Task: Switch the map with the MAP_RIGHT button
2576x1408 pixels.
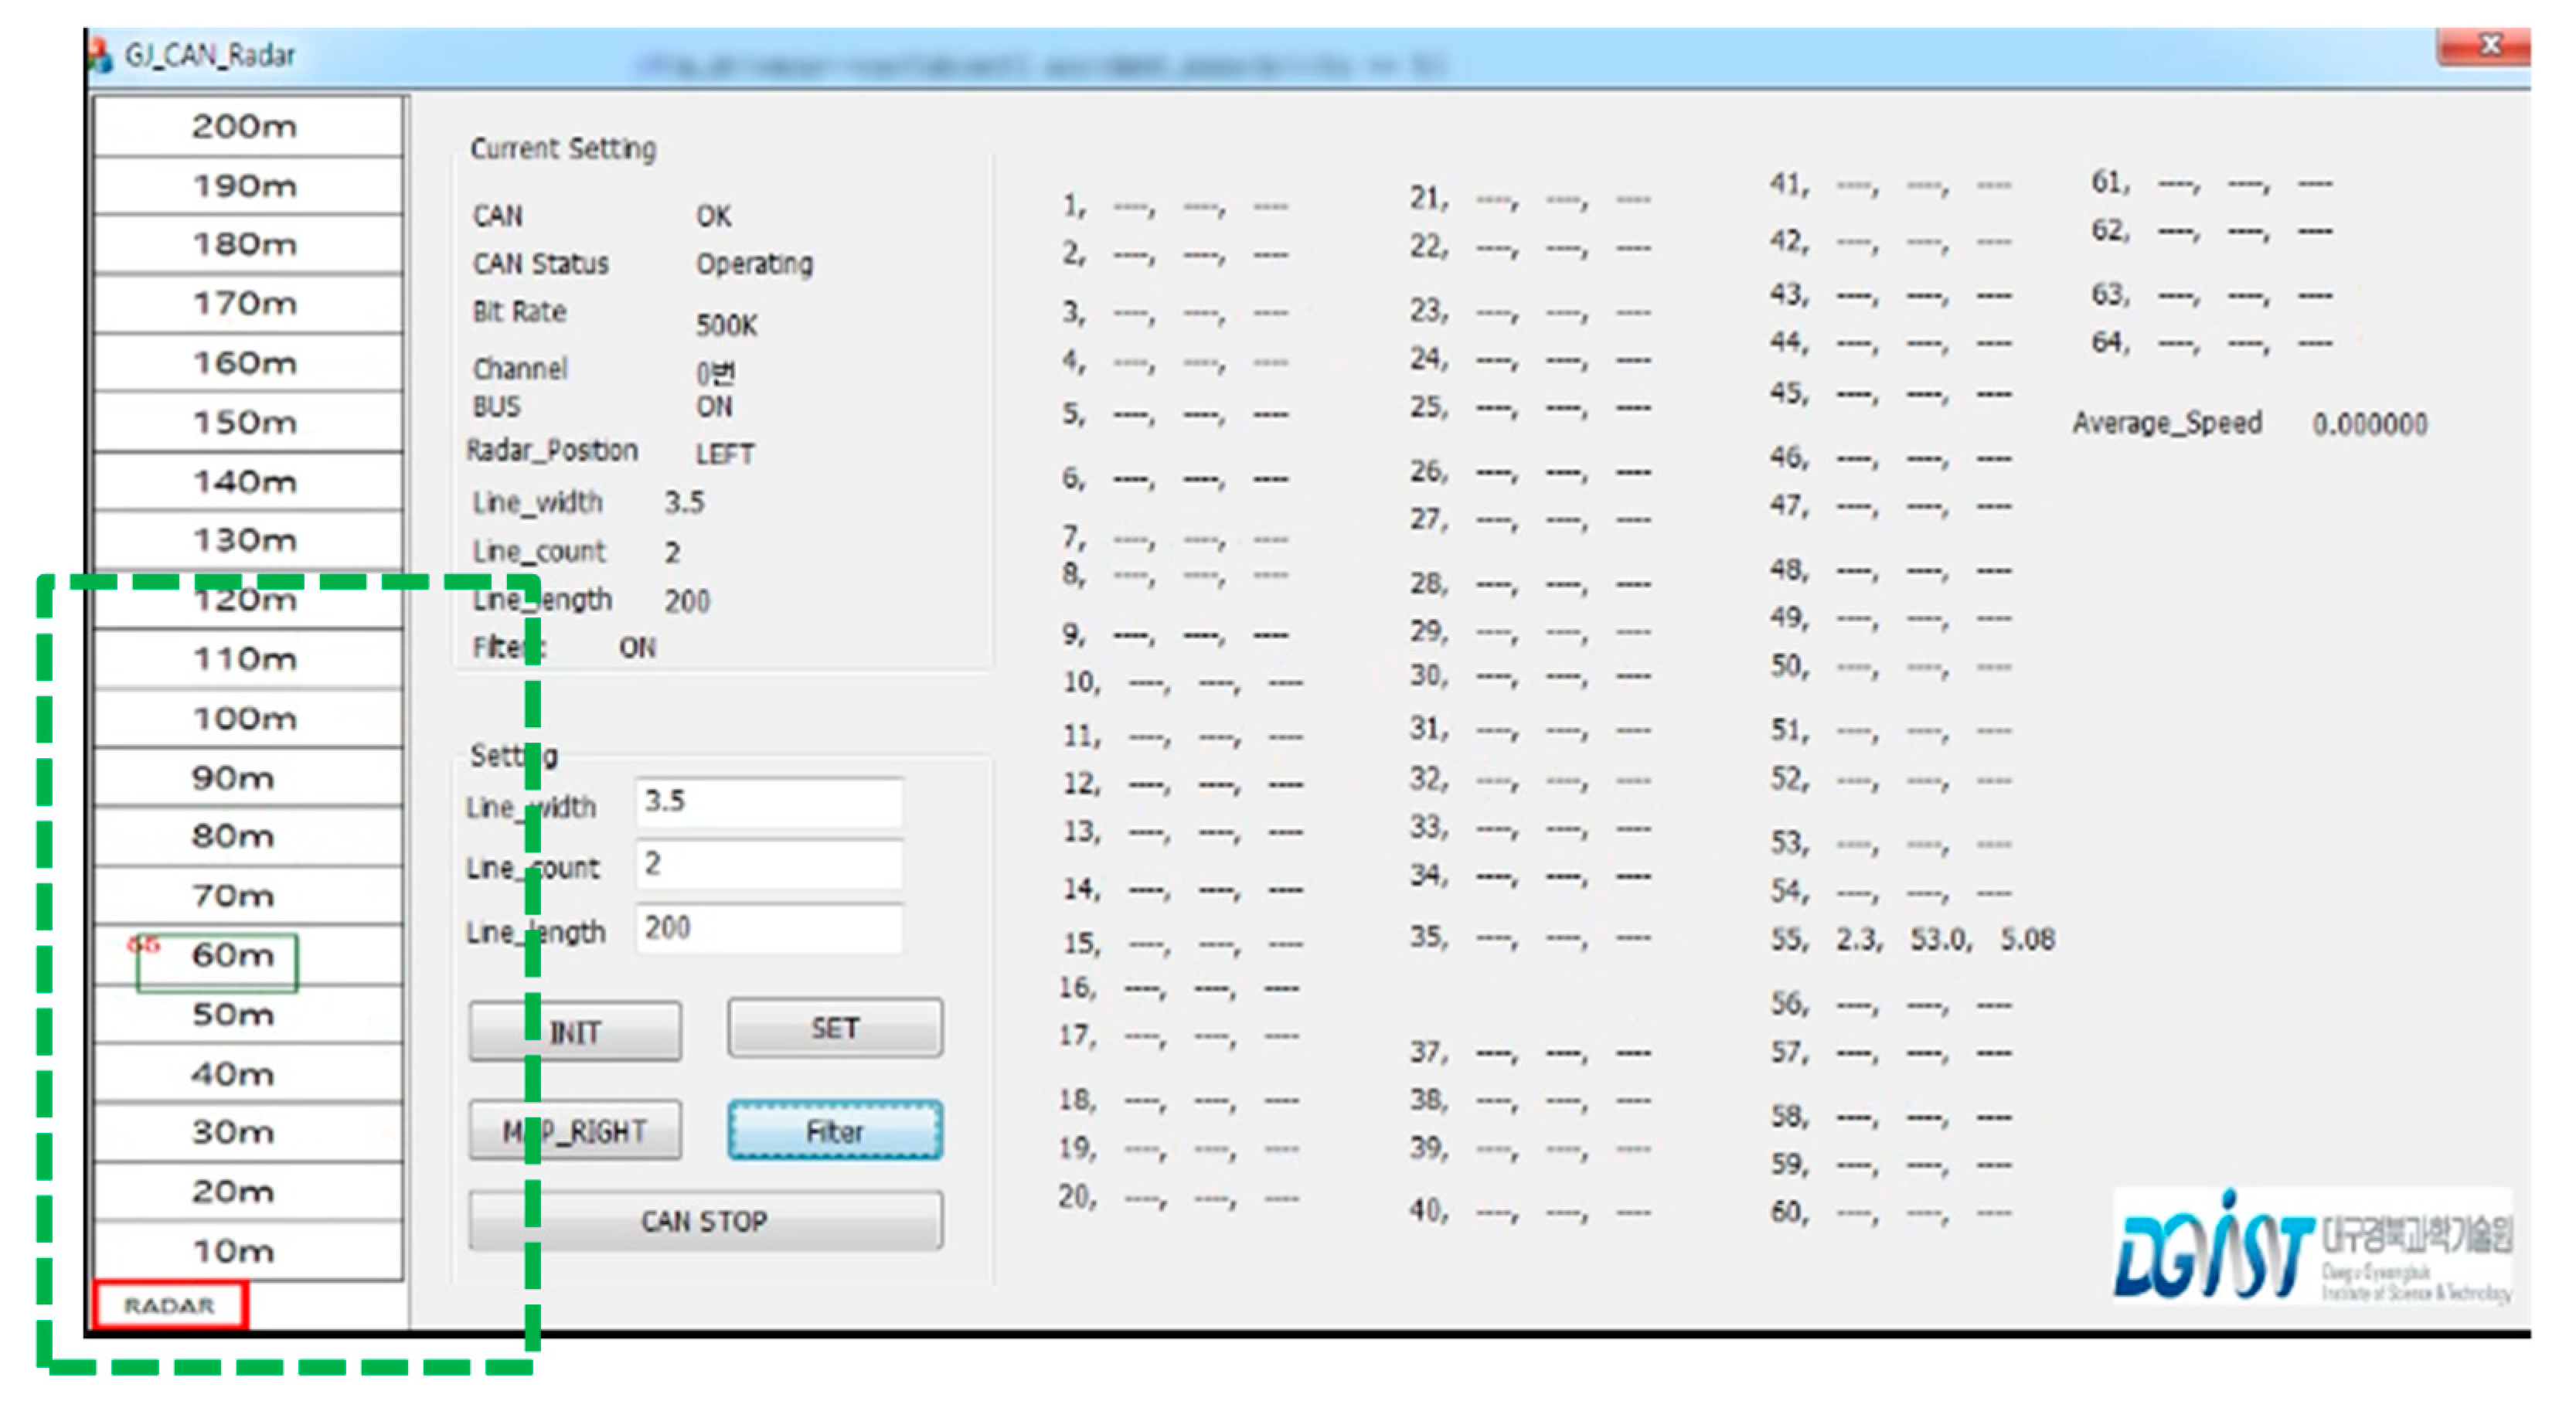Action: (575, 1131)
